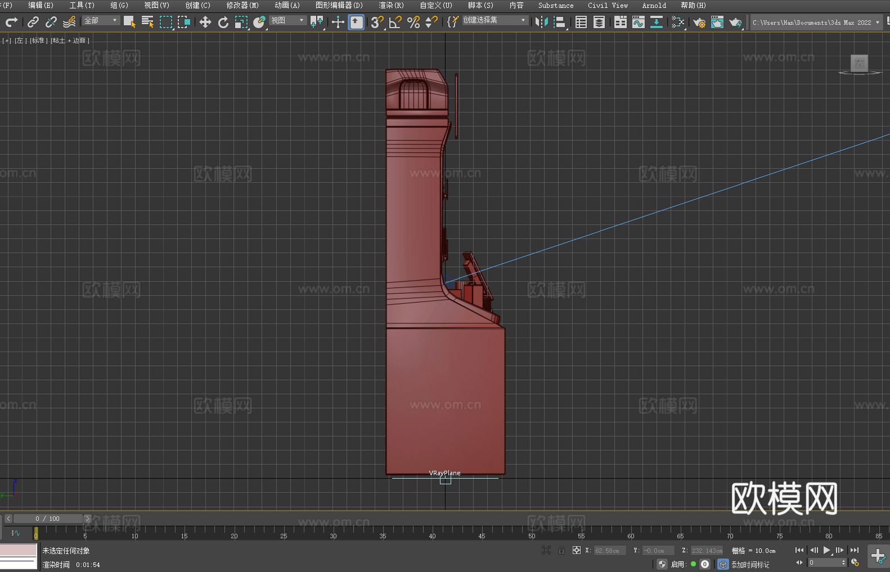Toggle the selection lock icon
Image resolution: width=890 pixels, height=572 pixels.
(x=561, y=550)
